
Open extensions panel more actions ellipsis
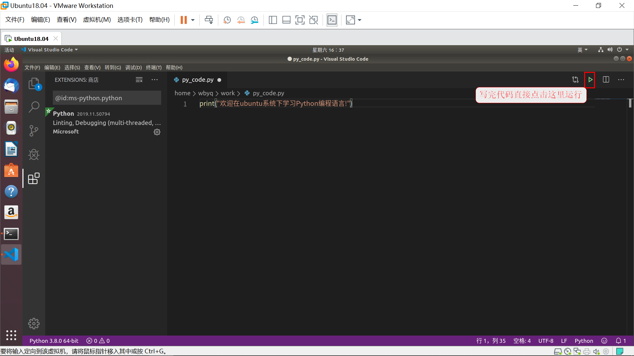(x=155, y=80)
